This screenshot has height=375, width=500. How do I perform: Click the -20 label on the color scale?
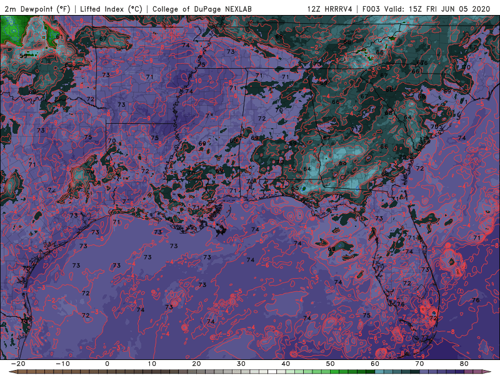click(18, 364)
